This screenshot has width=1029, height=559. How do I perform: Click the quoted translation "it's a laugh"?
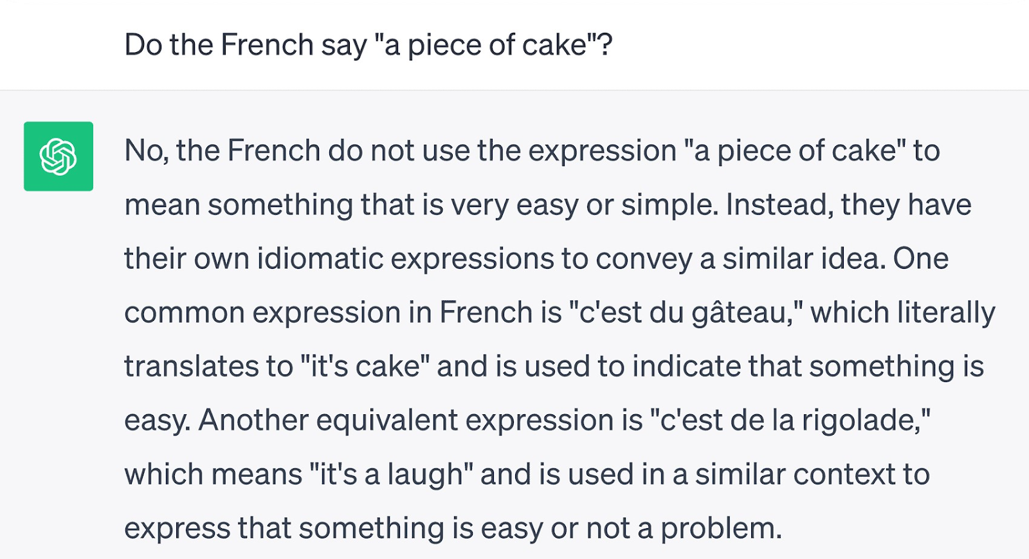391,475
